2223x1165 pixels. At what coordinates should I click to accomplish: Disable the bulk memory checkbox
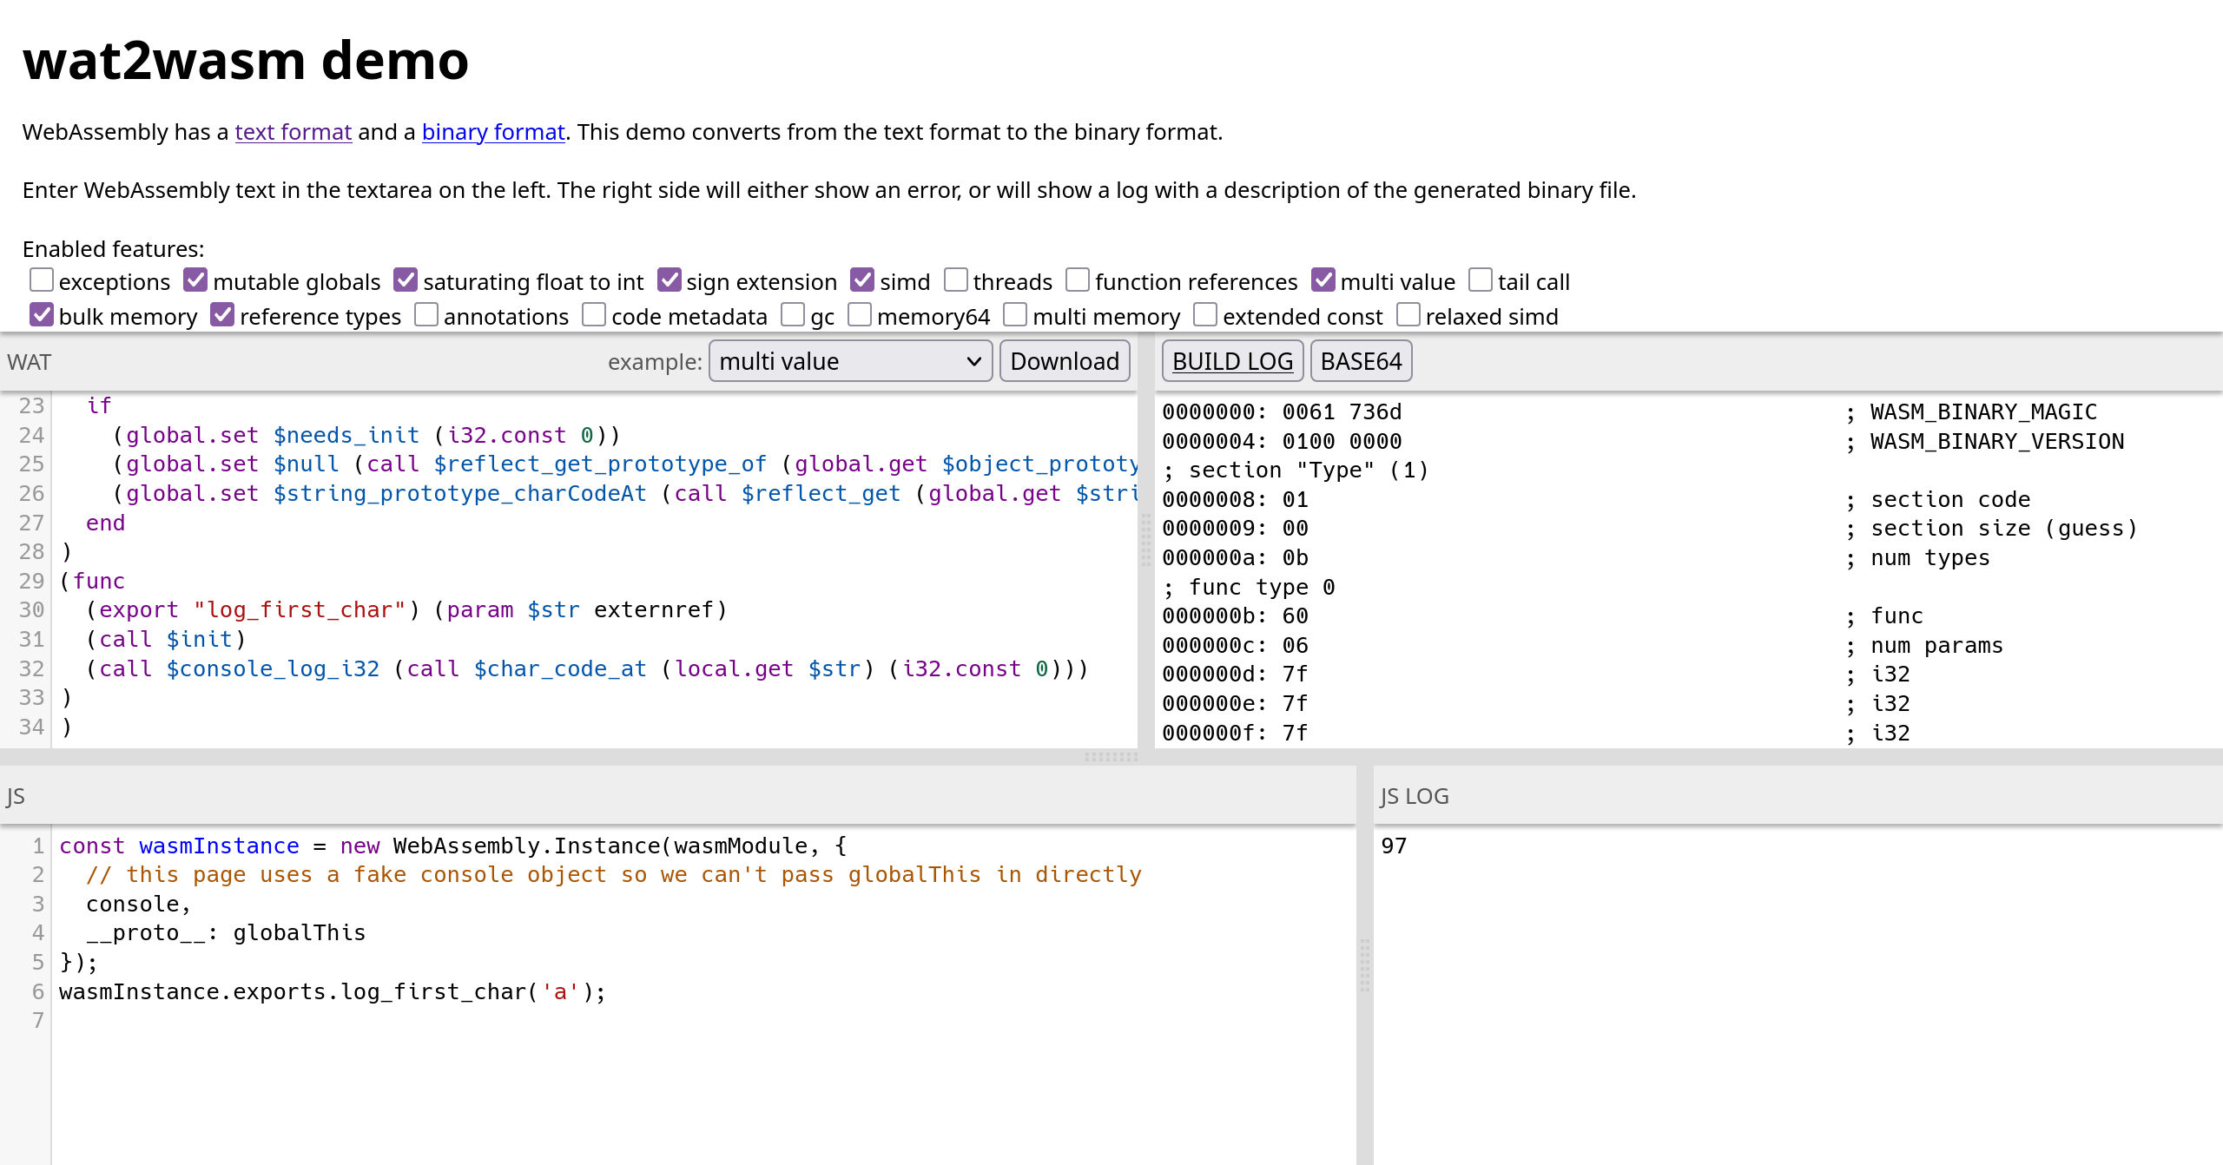coord(41,315)
